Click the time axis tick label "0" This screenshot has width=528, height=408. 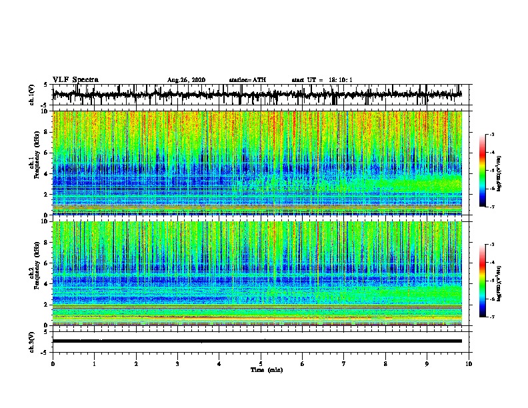pos(53,364)
